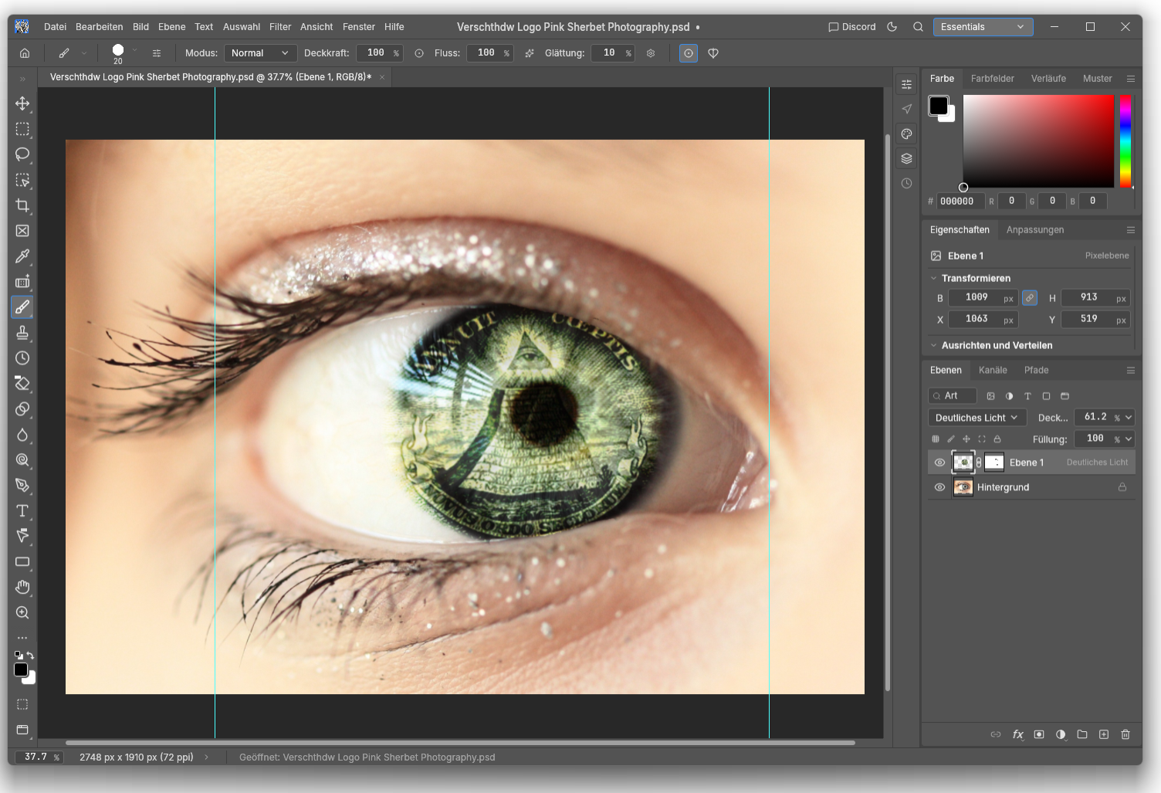The height and width of the screenshot is (793, 1161).
Task: Expand the Ausrichten und Verteilen section
Action: coord(933,345)
